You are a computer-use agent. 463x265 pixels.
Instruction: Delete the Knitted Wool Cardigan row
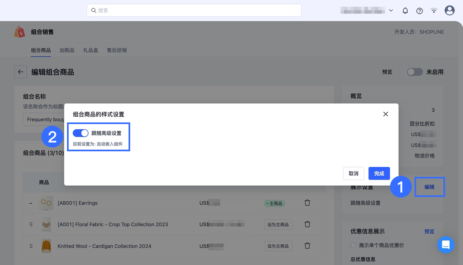[307, 246]
